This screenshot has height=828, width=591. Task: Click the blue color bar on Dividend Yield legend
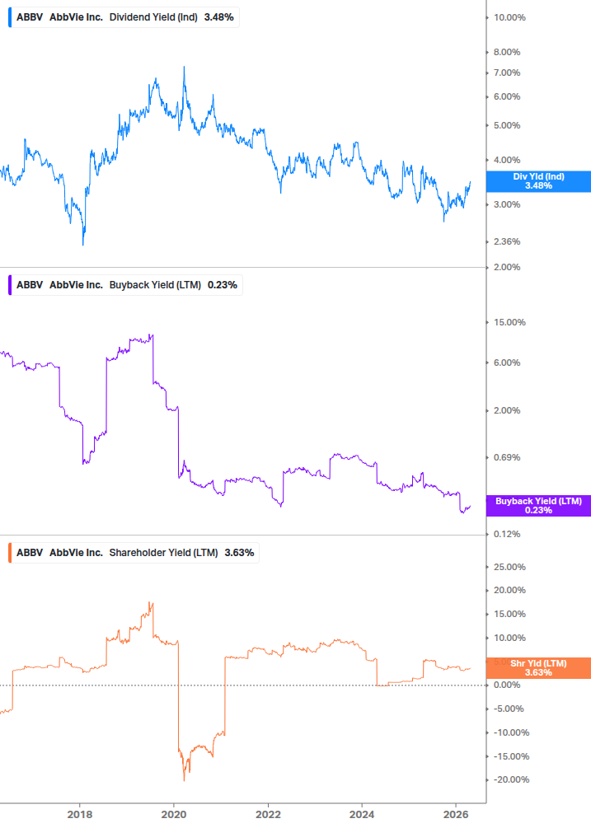pyautogui.click(x=10, y=17)
